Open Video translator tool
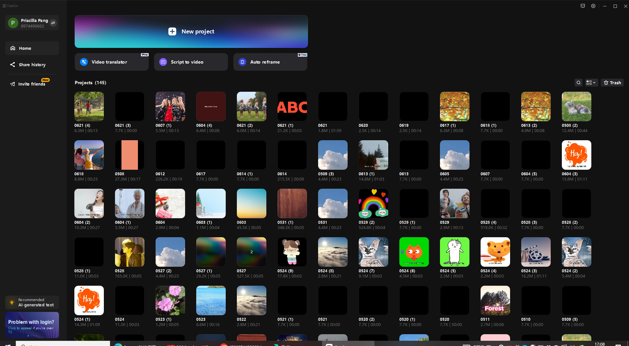This screenshot has height=346, width=629. (112, 62)
